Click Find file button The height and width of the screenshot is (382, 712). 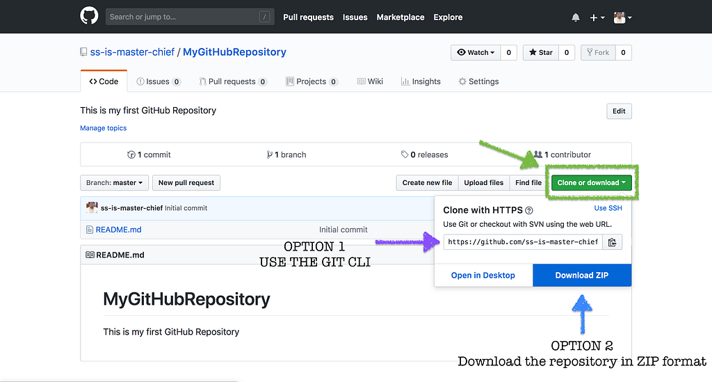[x=528, y=182]
